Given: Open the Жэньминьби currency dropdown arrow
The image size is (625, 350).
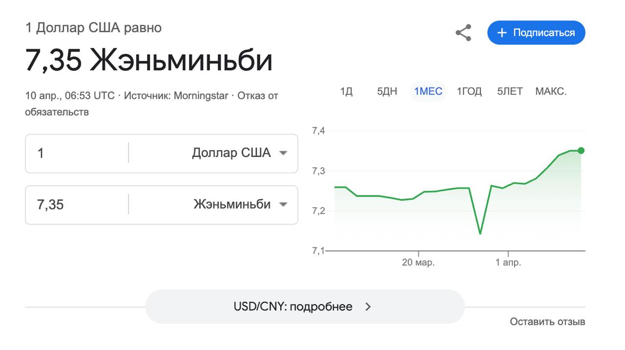Looking at the screenshot, I should (x=283, y=204).
